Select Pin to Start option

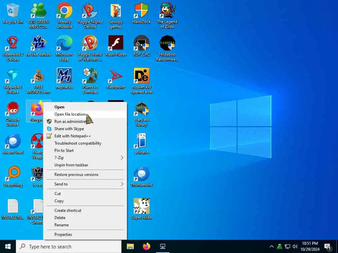pos(85,151)
